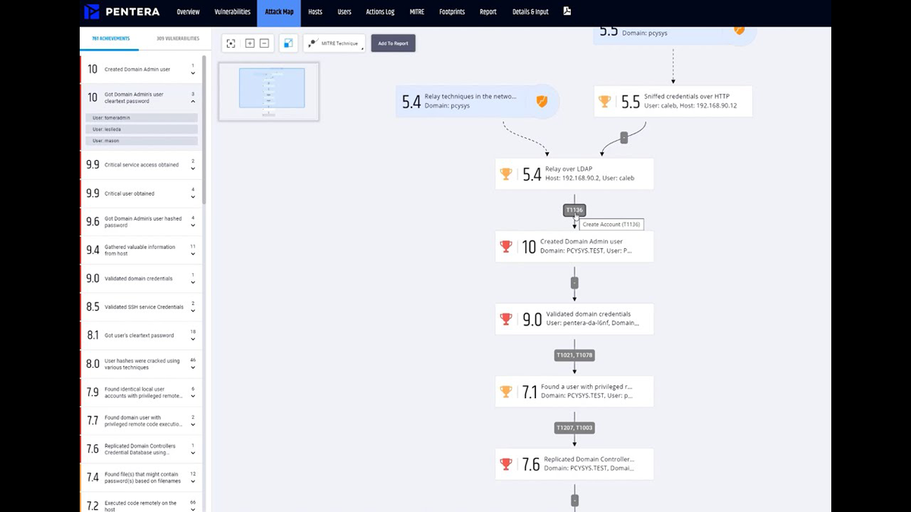Image resolution: width=911 pixels, height=512 pixels.
Task: Click the T1207, T1003 technique tag
Action: (x=575, y=428)
